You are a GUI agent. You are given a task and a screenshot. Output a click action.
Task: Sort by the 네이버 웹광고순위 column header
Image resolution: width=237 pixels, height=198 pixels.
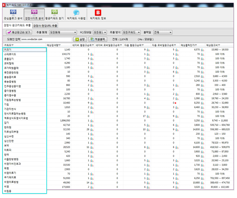point(83,45)
